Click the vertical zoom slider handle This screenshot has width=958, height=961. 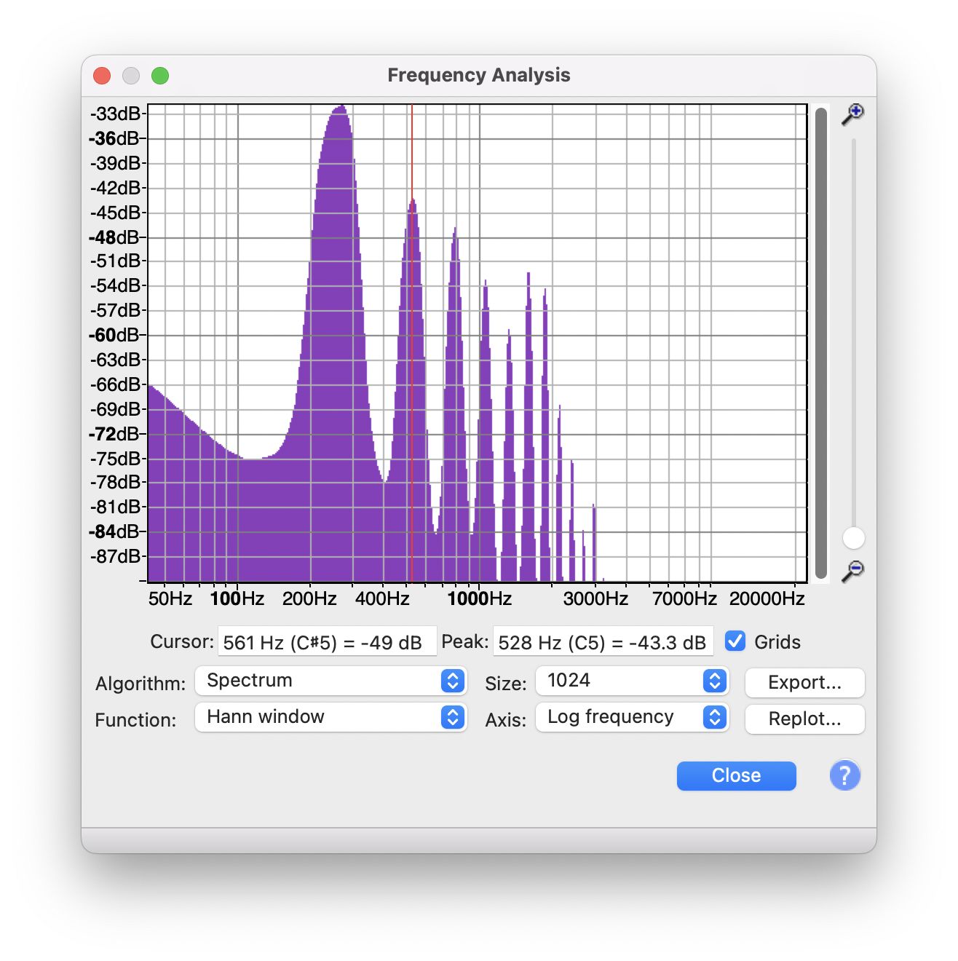[854, 538]
